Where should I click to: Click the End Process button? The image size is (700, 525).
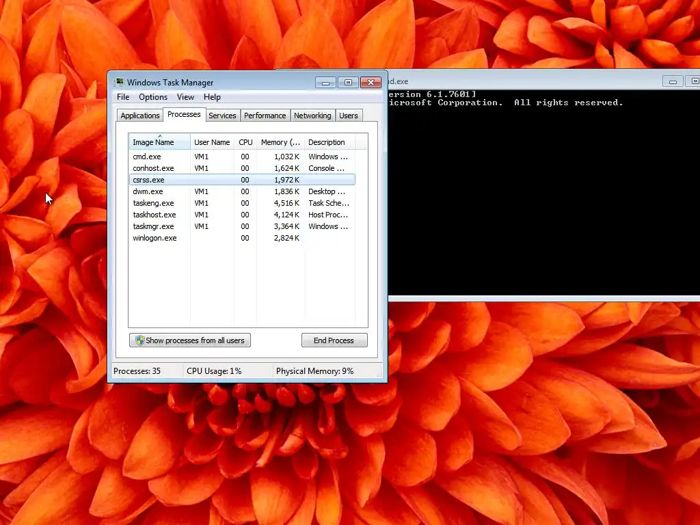point(334,340)
